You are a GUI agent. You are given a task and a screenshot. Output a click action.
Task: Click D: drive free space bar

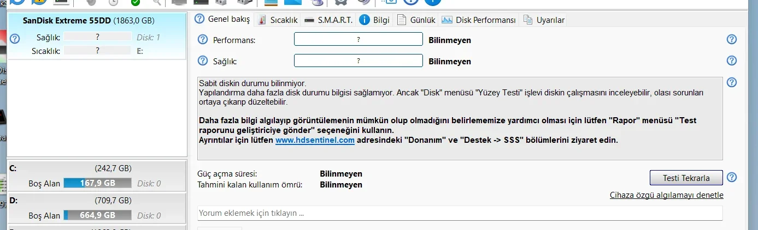pos(97,215)
